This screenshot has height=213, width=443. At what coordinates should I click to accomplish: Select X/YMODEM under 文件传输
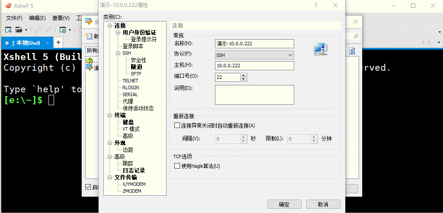tap(134, 184)
